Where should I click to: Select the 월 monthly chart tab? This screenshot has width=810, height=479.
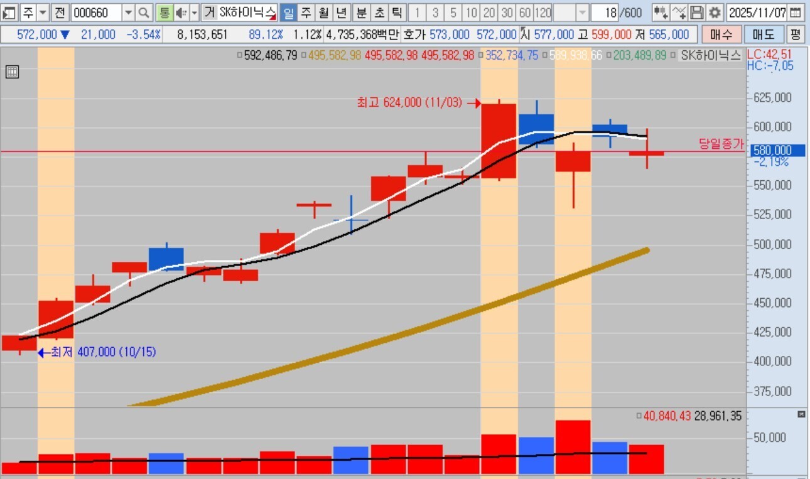(x=323, y=13)
